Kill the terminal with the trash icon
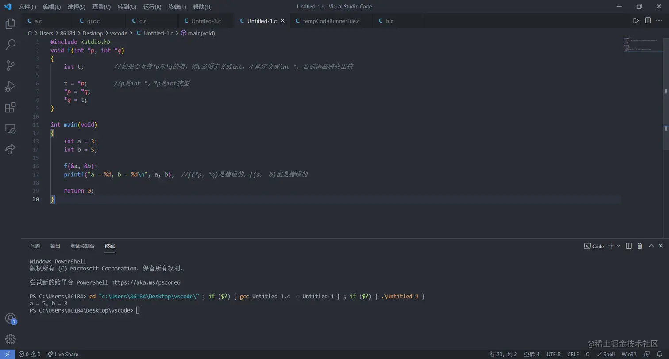669x359 pixels. [639, 246]
